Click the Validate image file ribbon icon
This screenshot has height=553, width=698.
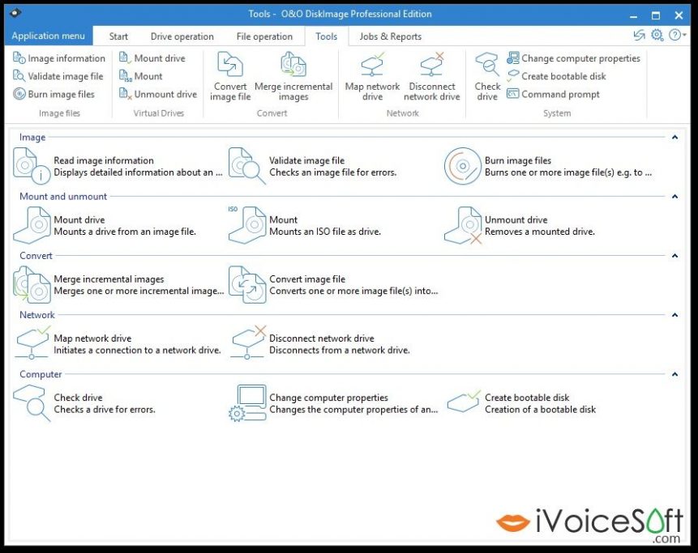pyautogui.click(x=19, y=76)
